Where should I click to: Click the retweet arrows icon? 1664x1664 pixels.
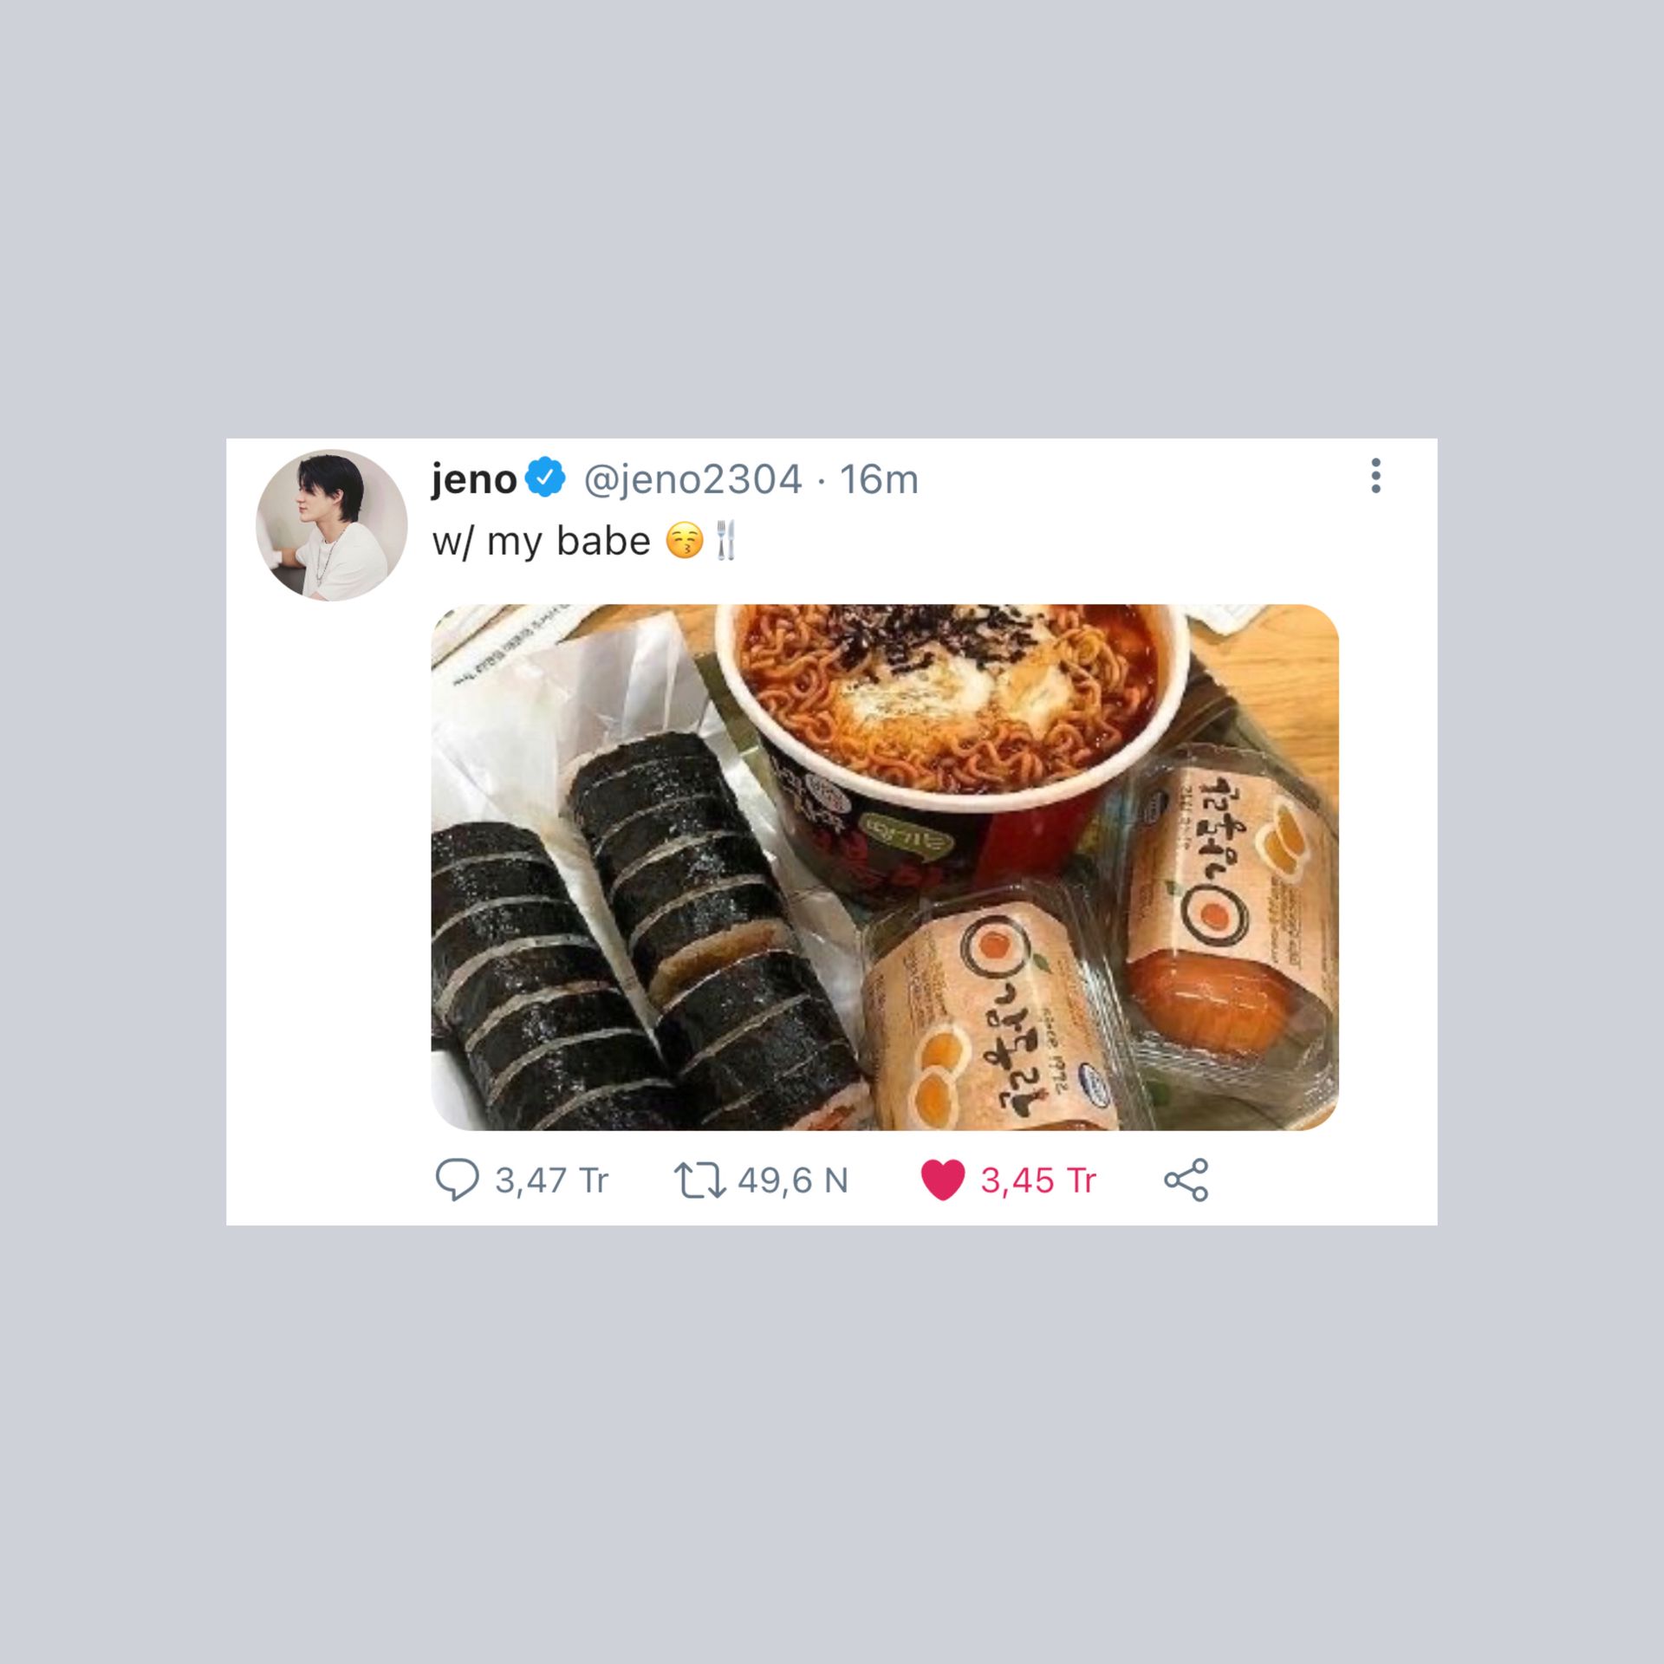[x=699, y=1180]
